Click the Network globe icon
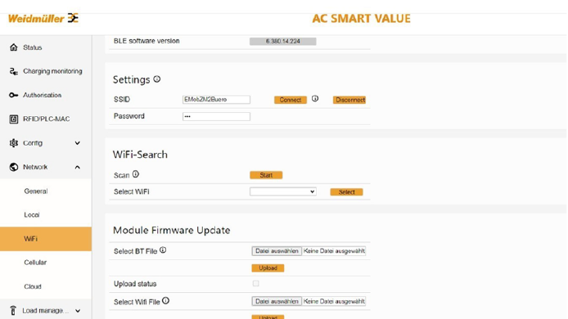Screen dimensions: 568x319 13,167
